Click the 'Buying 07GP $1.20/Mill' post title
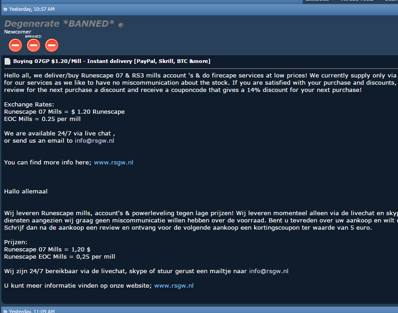The width and height of the screenshot is (398, 313). [x=112, y=61]
